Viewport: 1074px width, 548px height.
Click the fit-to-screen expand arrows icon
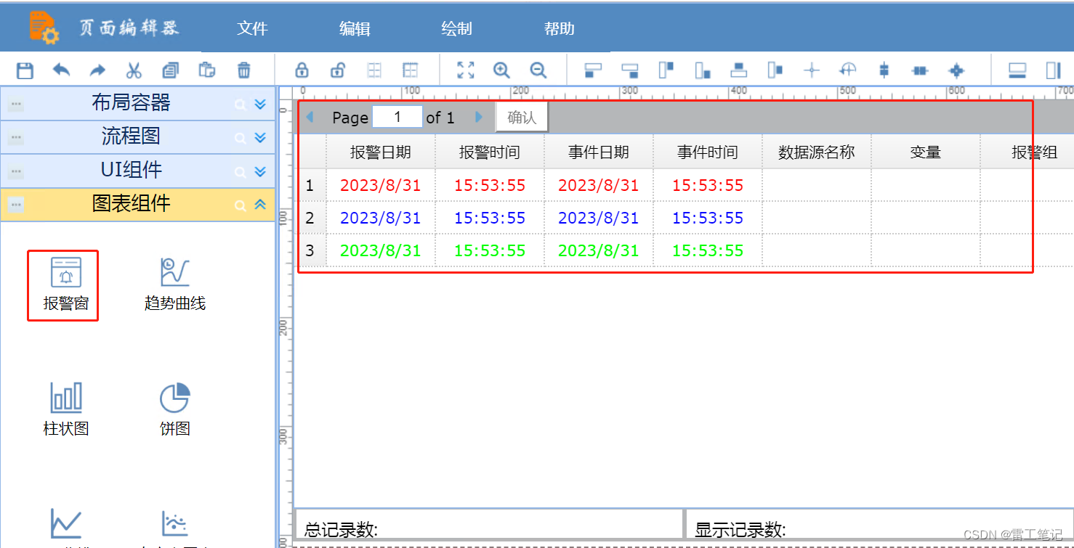click(x=466, y=70)
